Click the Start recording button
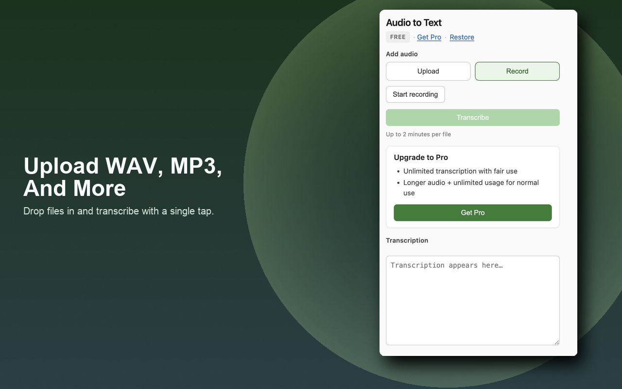 click(415, 94)
